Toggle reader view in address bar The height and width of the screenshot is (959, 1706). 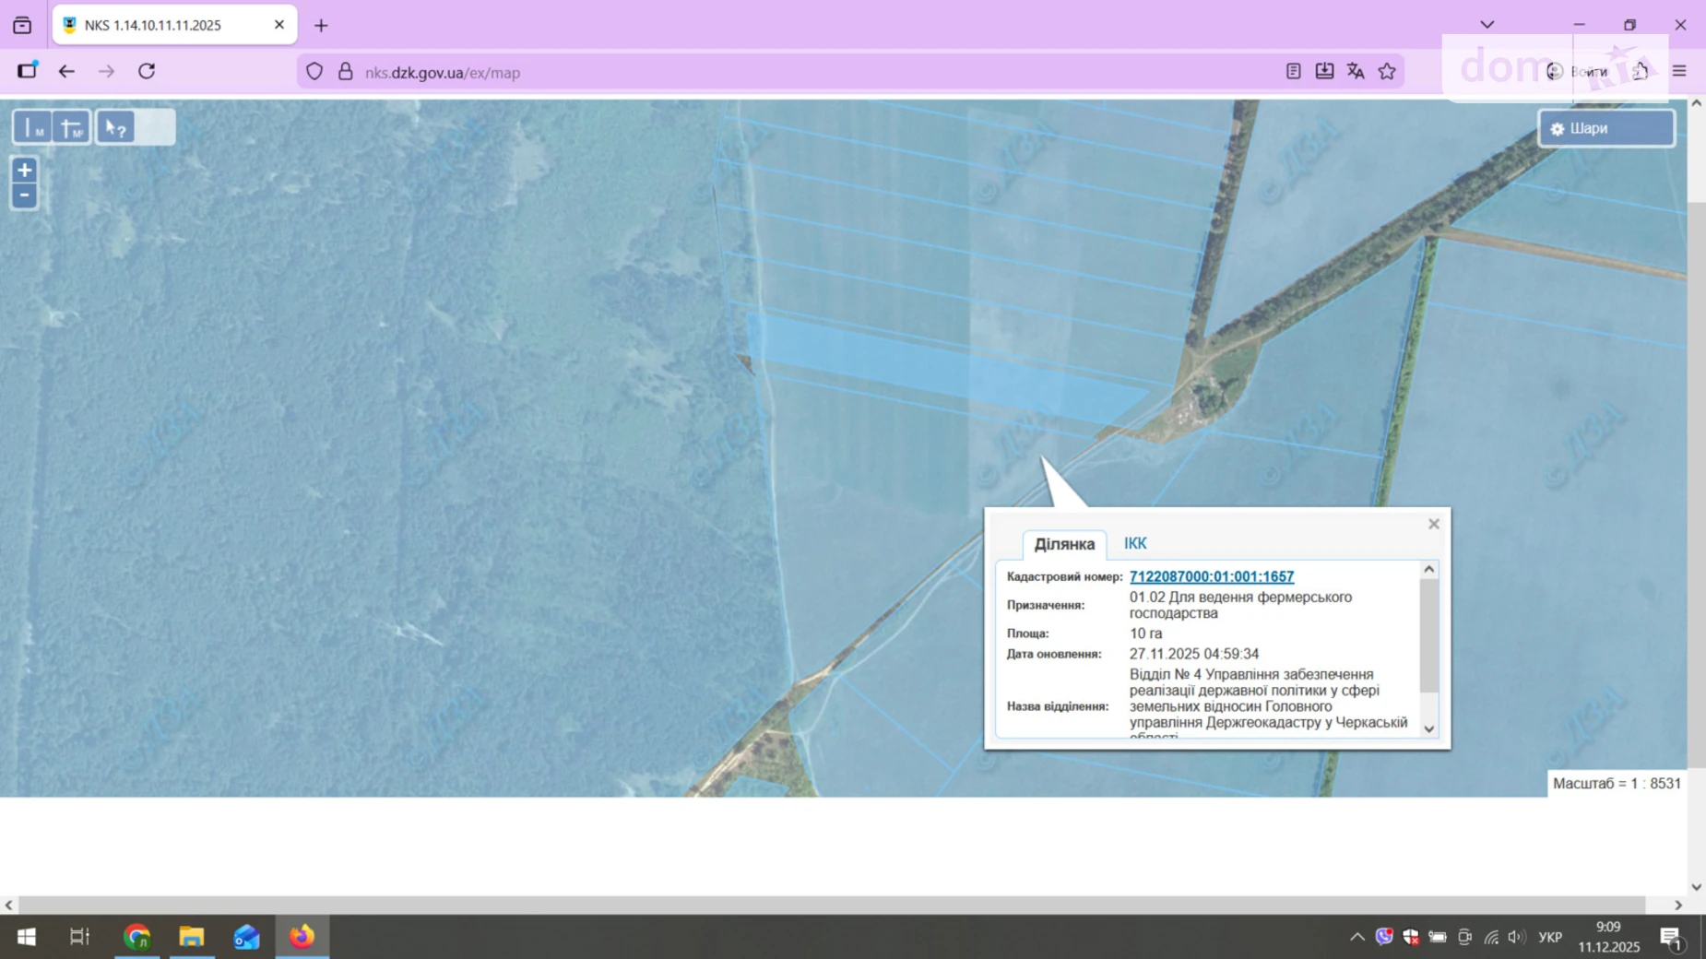click(1293, 72)
